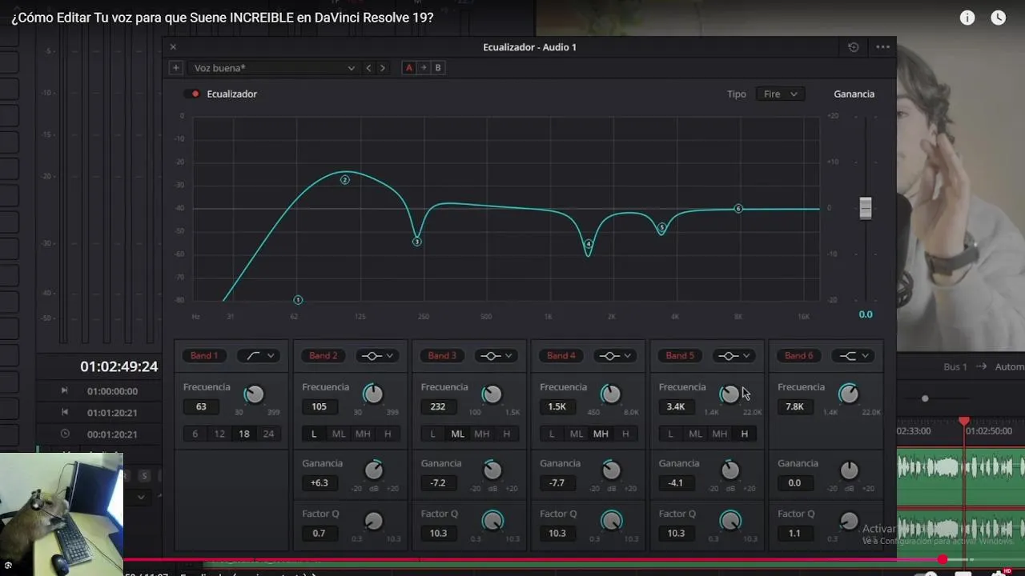Select 12 dB slope for Band 1
Viewport: 1025px width, 576px height.
coord(219,434)
